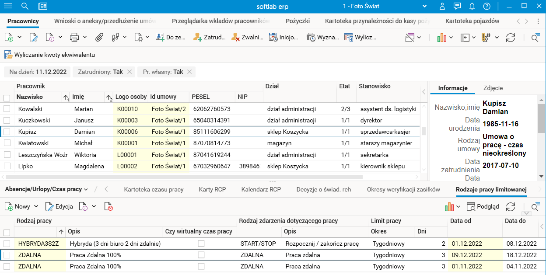Click the paperclip attachments icon
Viewport: 546px width, 275px height.
pyautogui.click(x=99, y=38)
